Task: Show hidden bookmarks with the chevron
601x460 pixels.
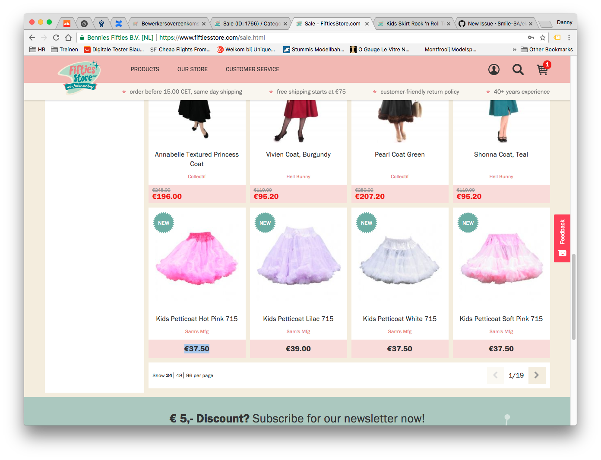Action: click(x=514, y=50)
